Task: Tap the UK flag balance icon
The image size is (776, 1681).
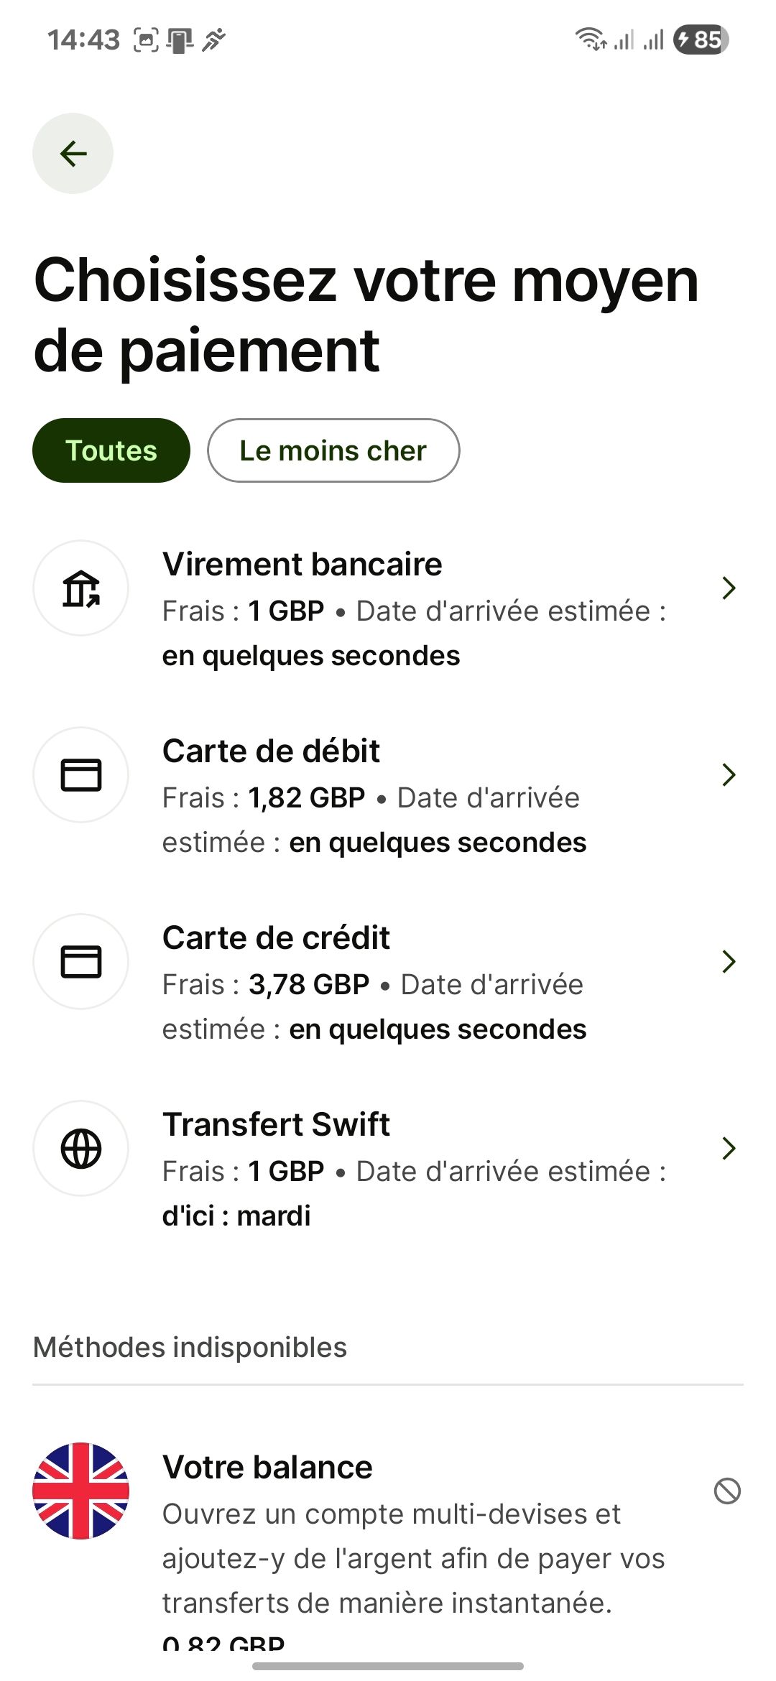Action: [80, 1491]
